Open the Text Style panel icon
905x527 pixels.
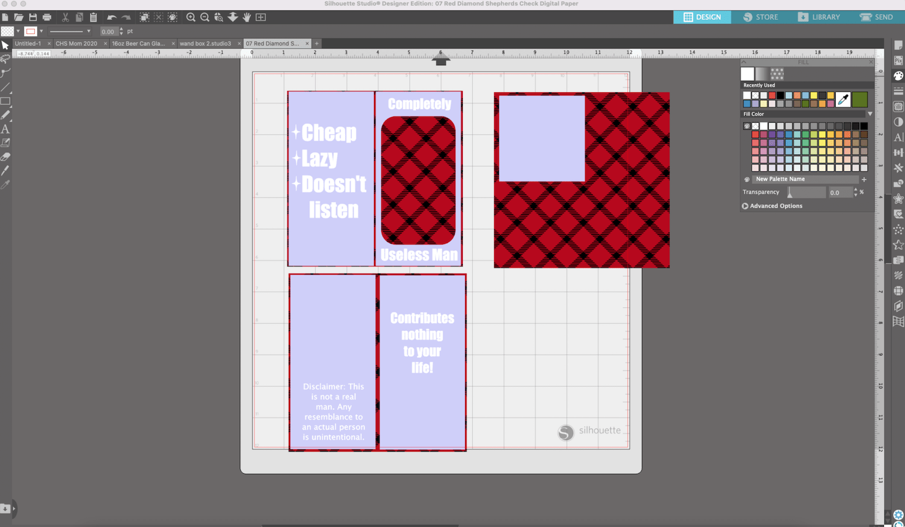tap(898, 137)
